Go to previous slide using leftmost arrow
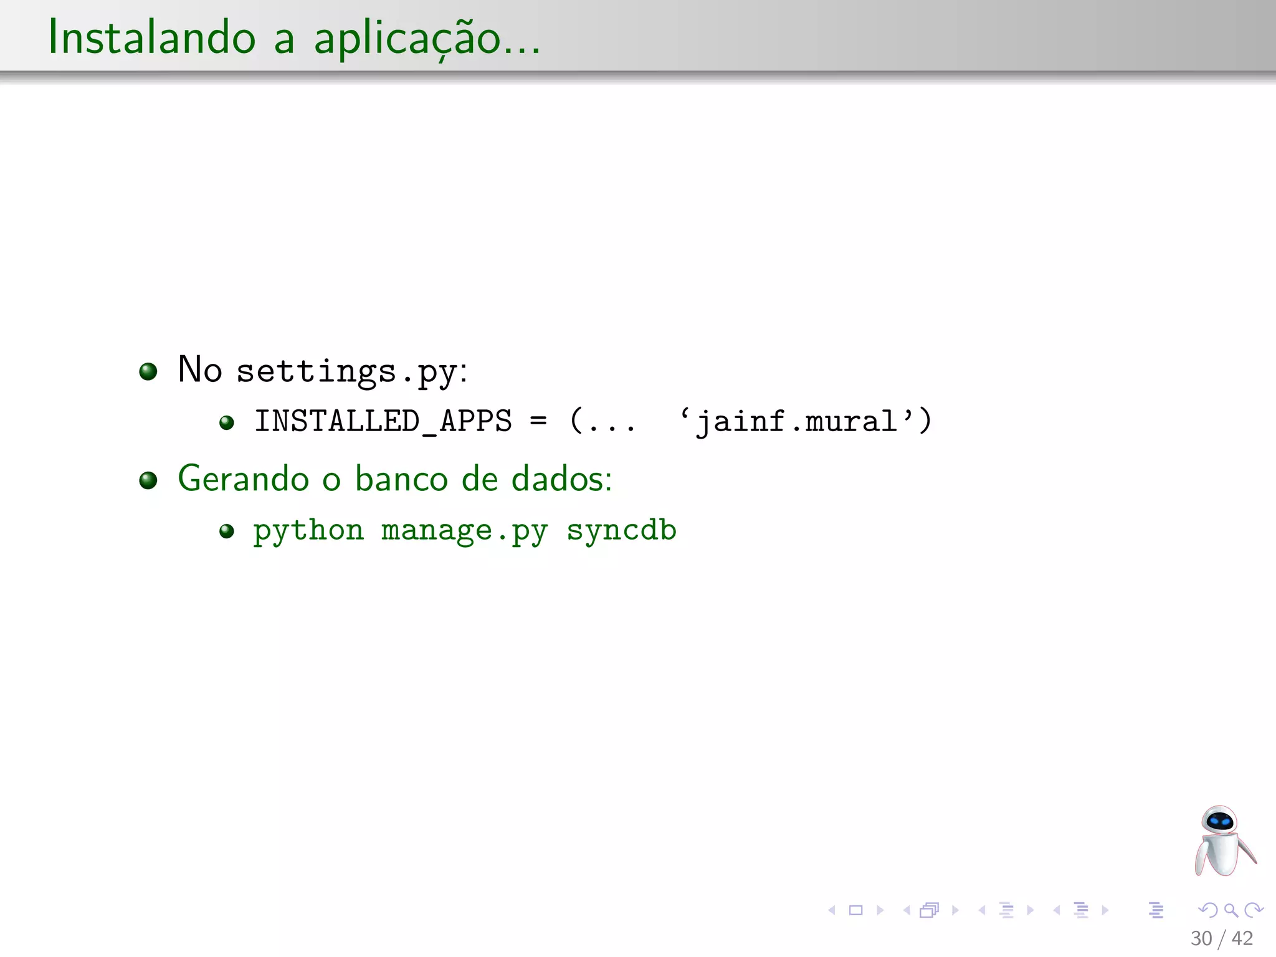 [x=831, y=910]
